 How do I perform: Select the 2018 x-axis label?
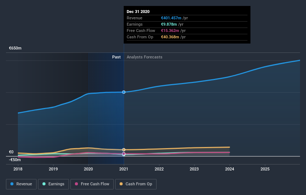pyautogui.click(x=18, y=169)
